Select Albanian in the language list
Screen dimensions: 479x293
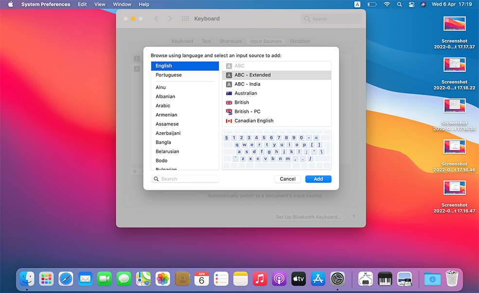(185, 96)
